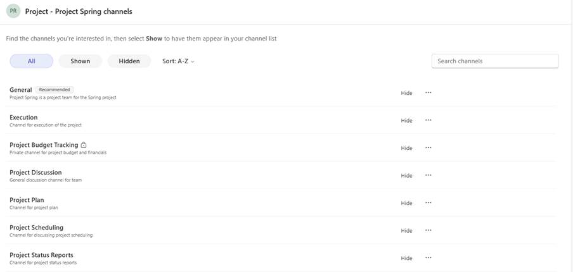The width and height of the screenshot is (573, 272).
Task: Open more options for Project Scheduling
Action: [428, 230]
